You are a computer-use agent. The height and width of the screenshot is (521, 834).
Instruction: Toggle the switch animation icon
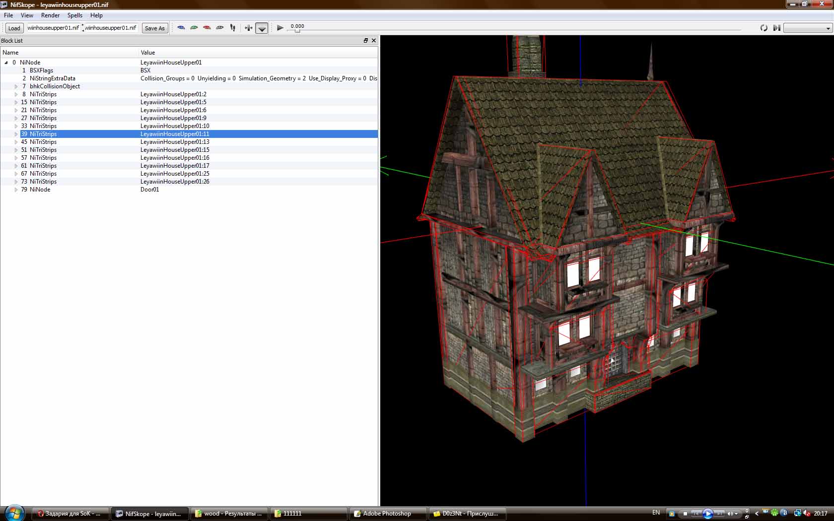[x=777, y=28]
